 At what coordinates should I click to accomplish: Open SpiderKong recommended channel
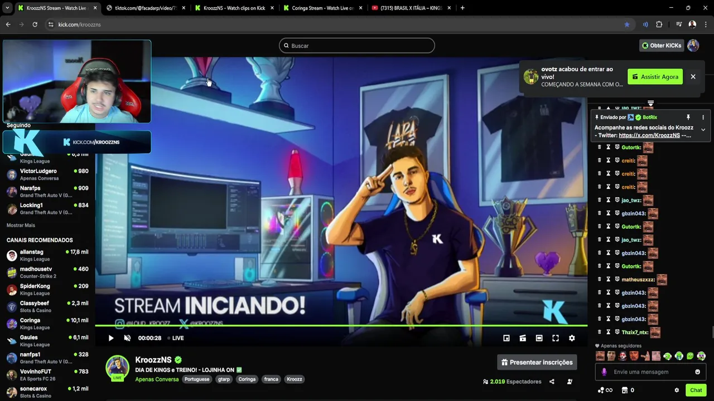tap(47, 290)
